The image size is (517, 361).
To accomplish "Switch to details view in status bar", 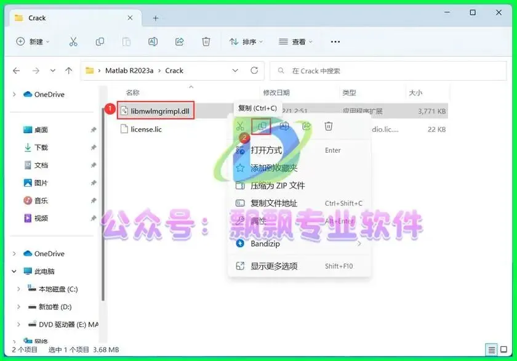I will point(492,350).
